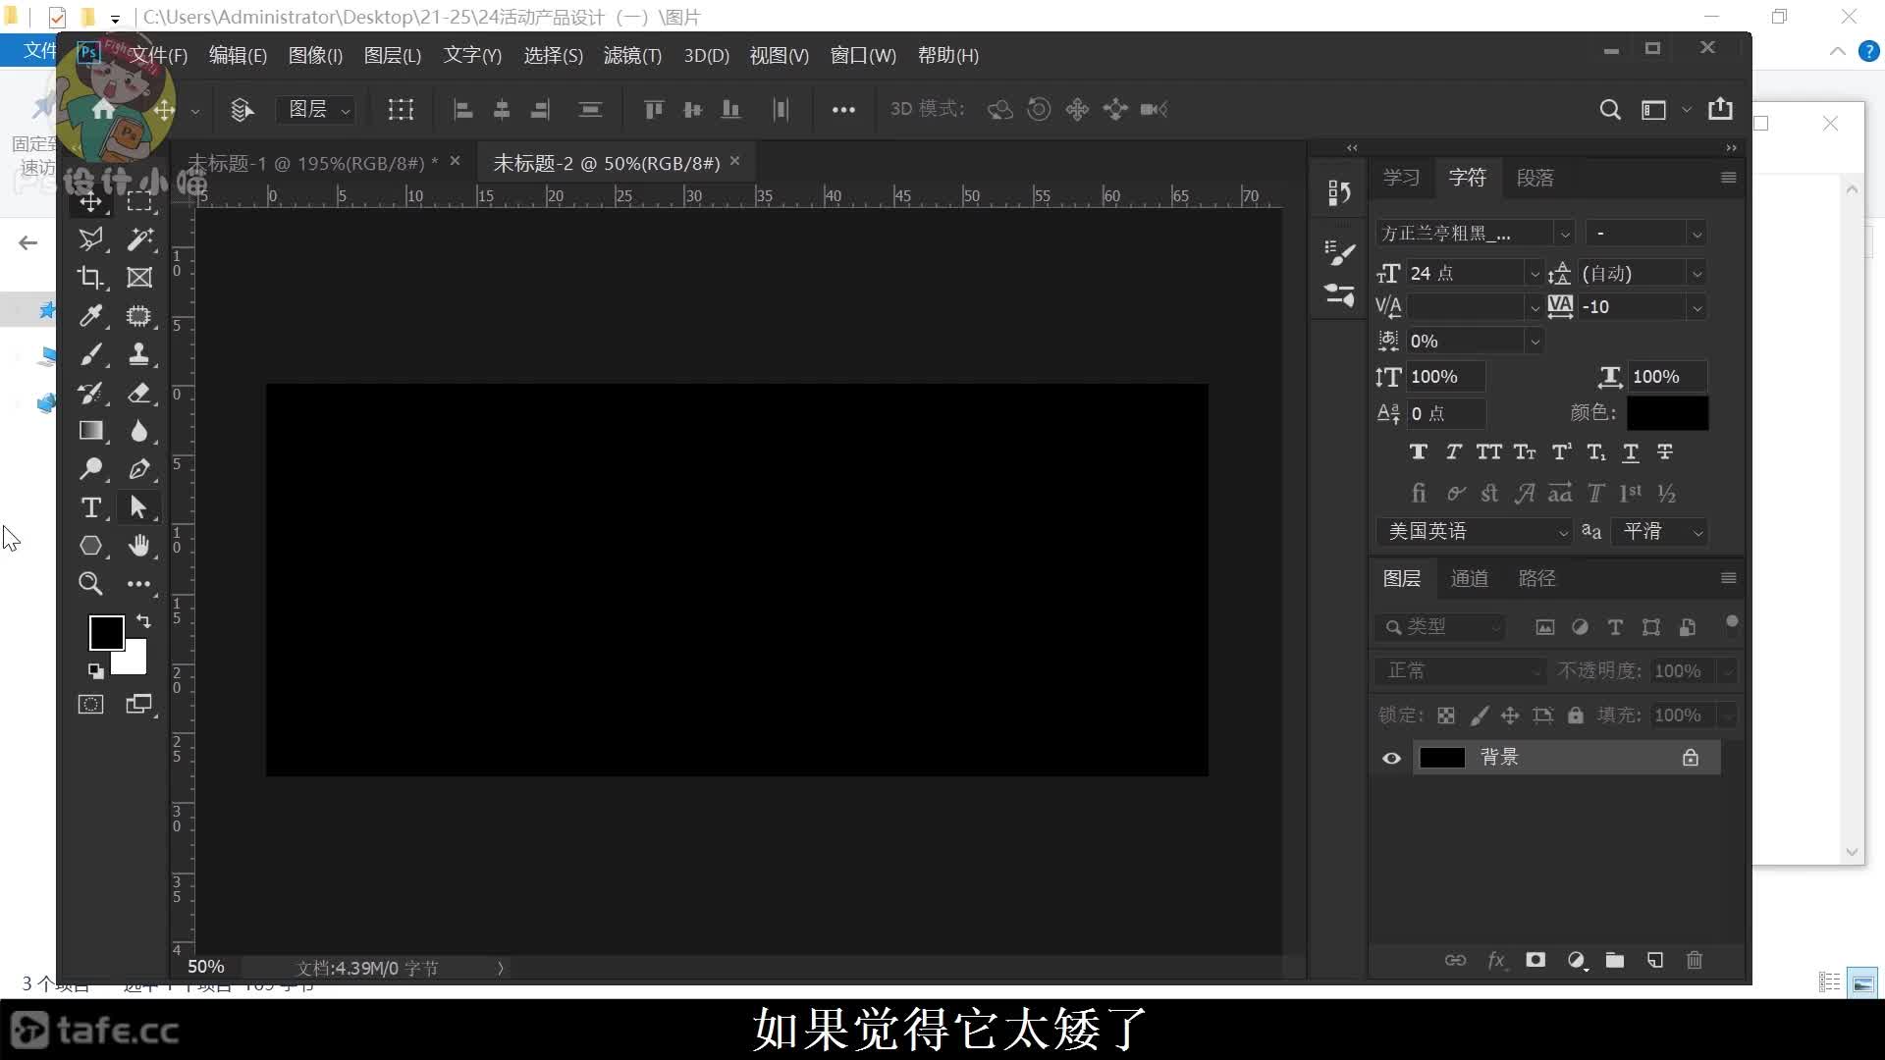Edit the baseline shift 0 点 field

pos(1445,414)
